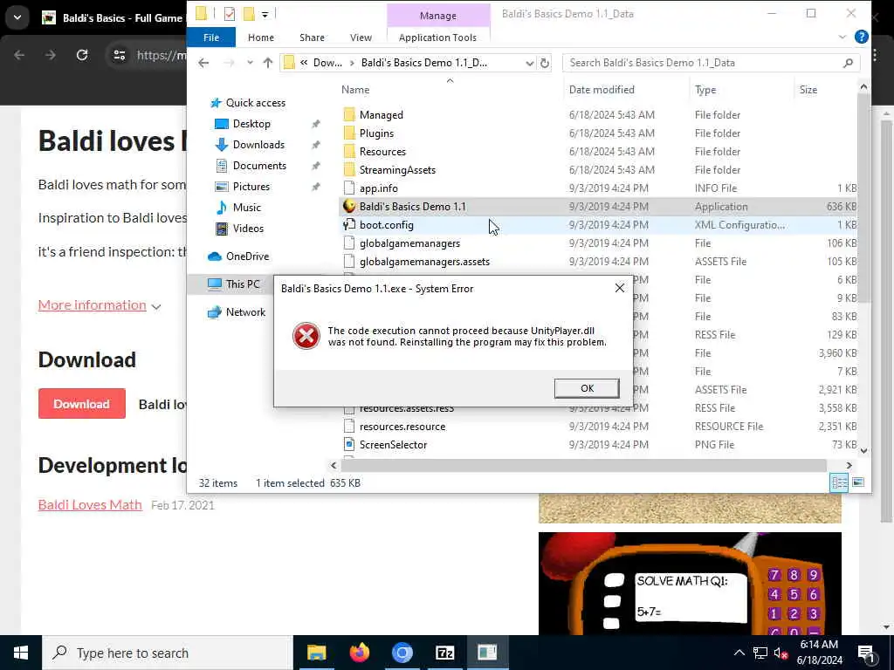Sort by Date modified column header
The width and height of the screenshot is (894, 670).
[602, 90]
